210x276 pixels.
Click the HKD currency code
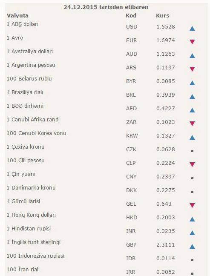click(x=132, y=218)
